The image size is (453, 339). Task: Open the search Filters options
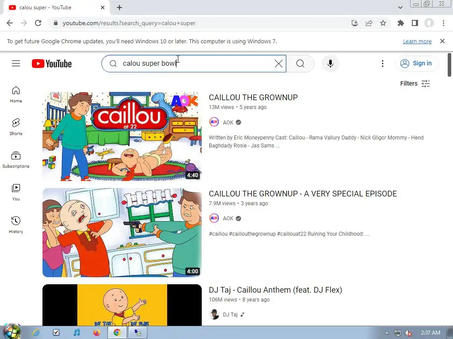(415, 83)
